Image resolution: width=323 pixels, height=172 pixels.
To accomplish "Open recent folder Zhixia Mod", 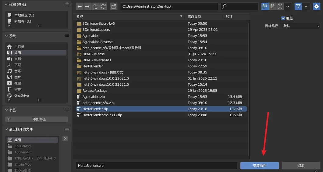I will (x=32, y=164).
